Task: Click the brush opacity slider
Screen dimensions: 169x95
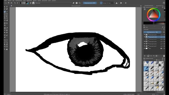Action: pos(90,3)
